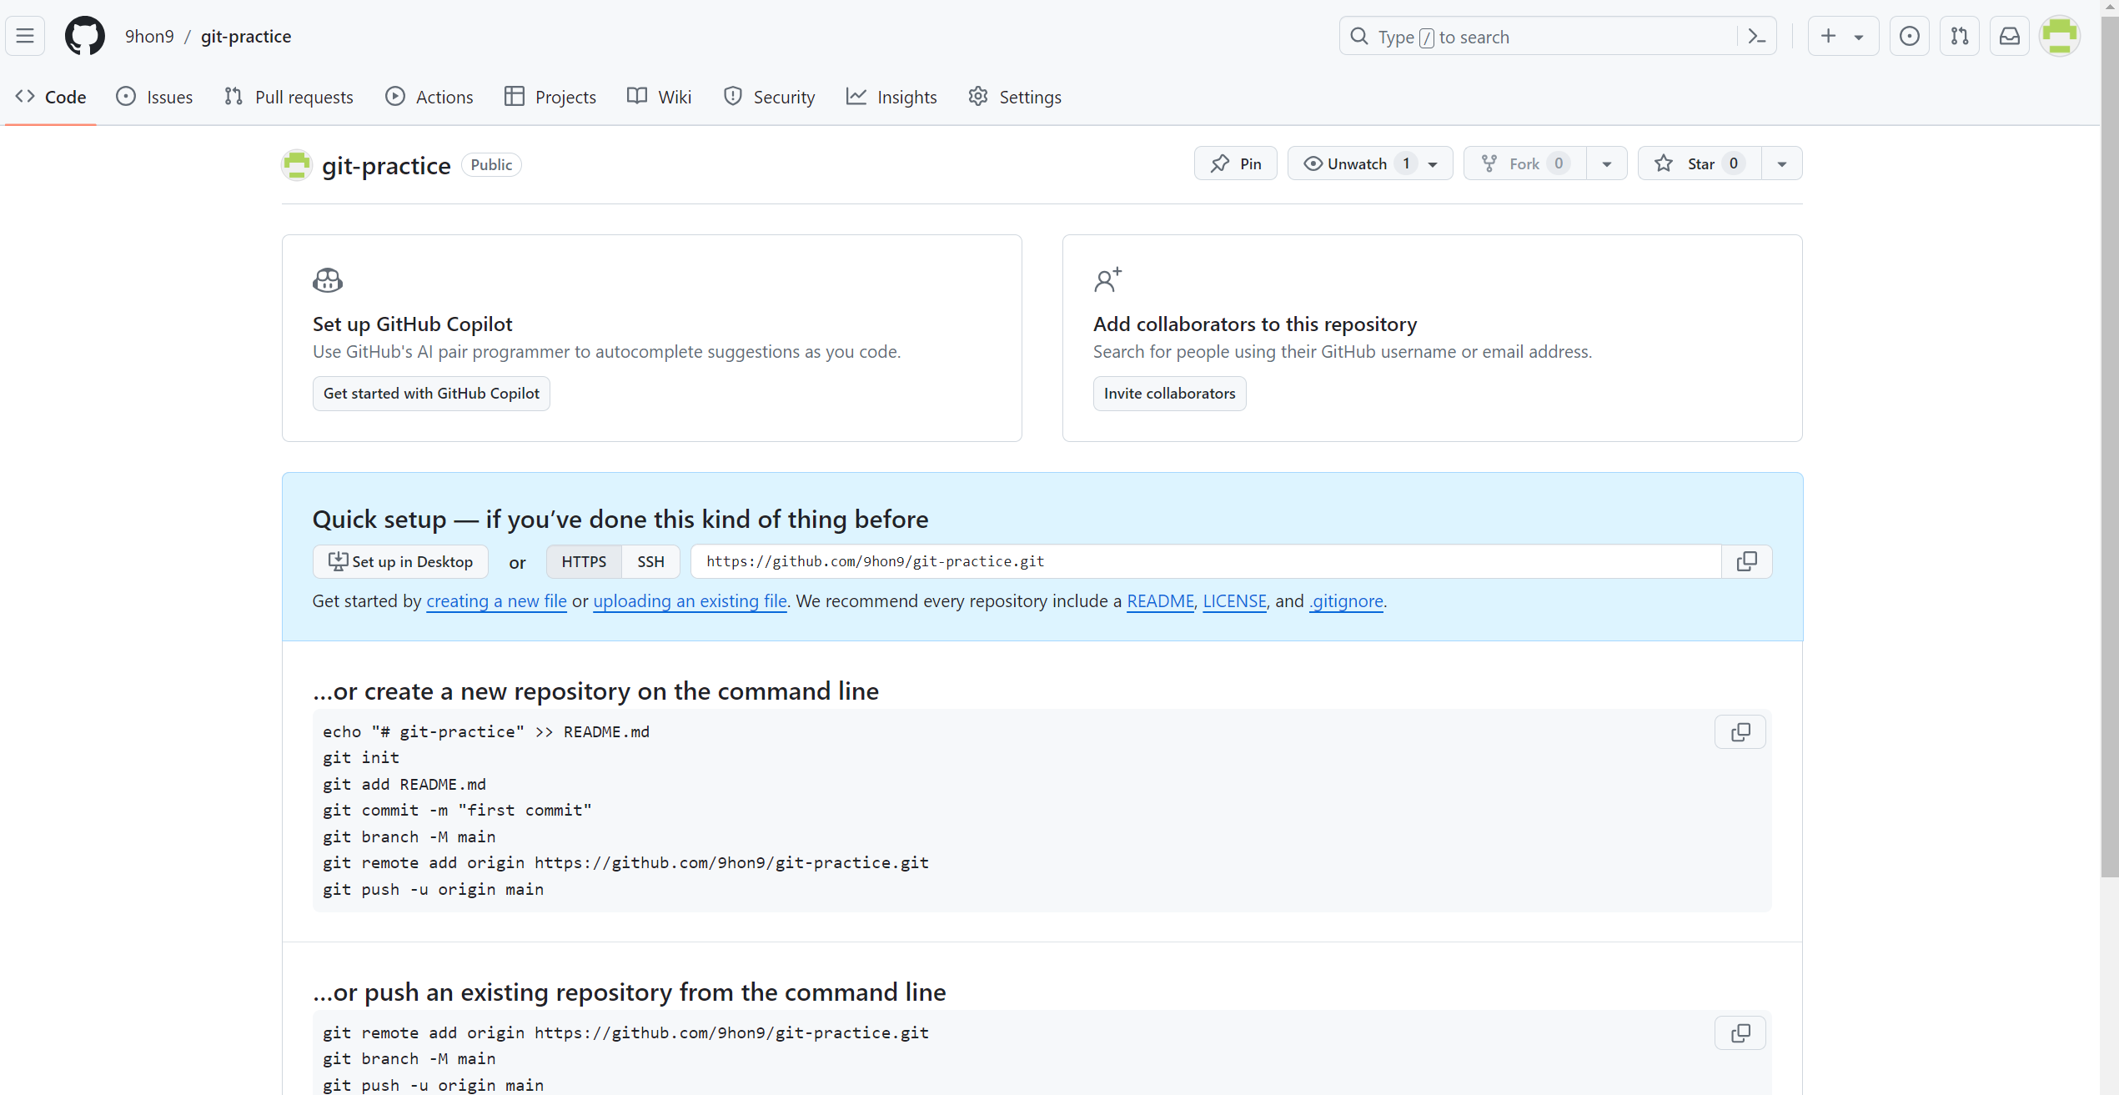Screen dimensions: 2119x1095
Task: Open the issues icon in top header
Action: pos(1909,37)
